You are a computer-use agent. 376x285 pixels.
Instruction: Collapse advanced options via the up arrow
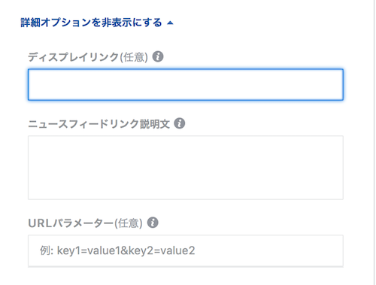pos(170,23)
